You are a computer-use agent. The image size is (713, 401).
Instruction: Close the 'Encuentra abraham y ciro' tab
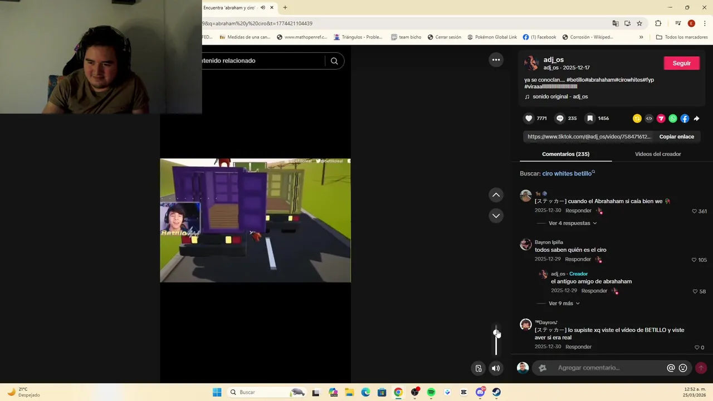point(272,8)
